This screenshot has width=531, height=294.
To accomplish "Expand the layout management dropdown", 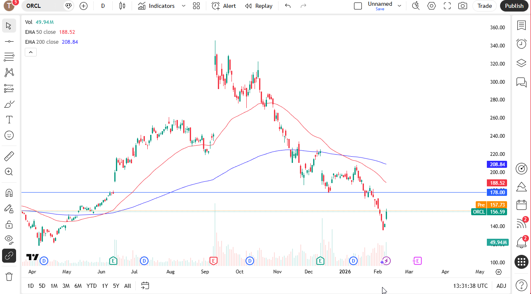I will 399,6.
